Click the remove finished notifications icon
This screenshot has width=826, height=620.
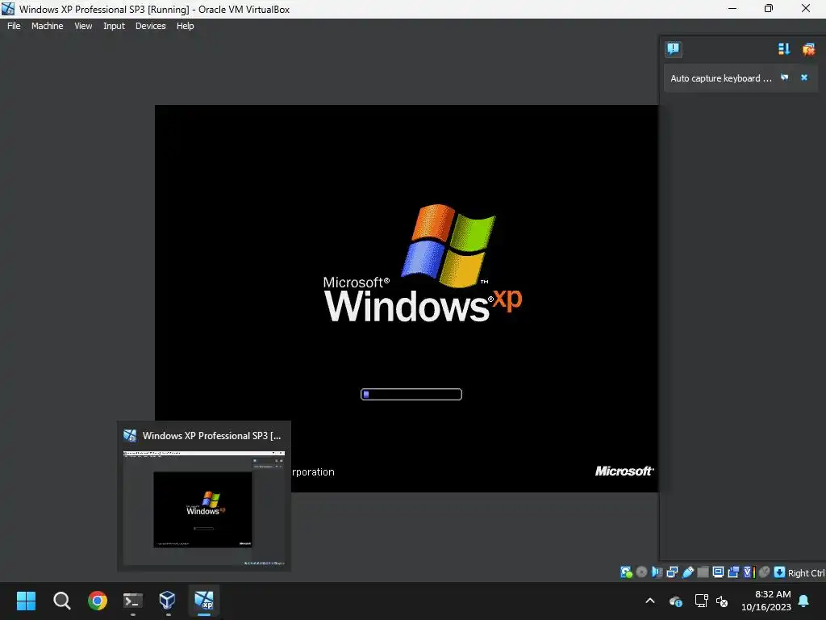[x=808, y=49]
